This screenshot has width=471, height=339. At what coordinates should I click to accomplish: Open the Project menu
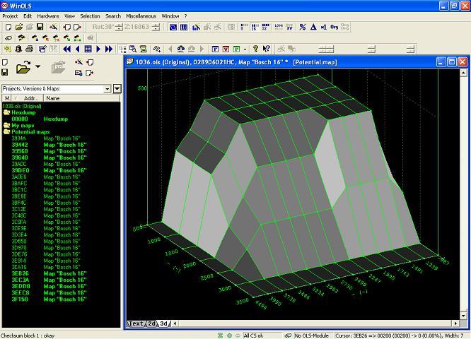tap(10, 16)
